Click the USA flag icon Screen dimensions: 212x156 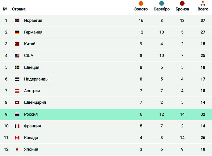[17, 56]
